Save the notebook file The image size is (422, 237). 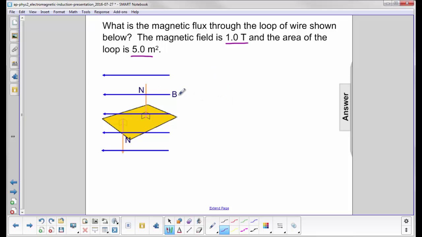(61, 230)
